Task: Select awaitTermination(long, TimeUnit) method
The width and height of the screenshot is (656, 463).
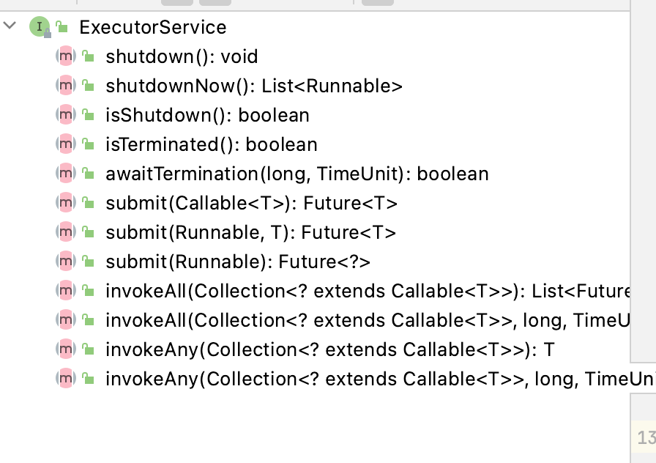Action: [297, 174]
